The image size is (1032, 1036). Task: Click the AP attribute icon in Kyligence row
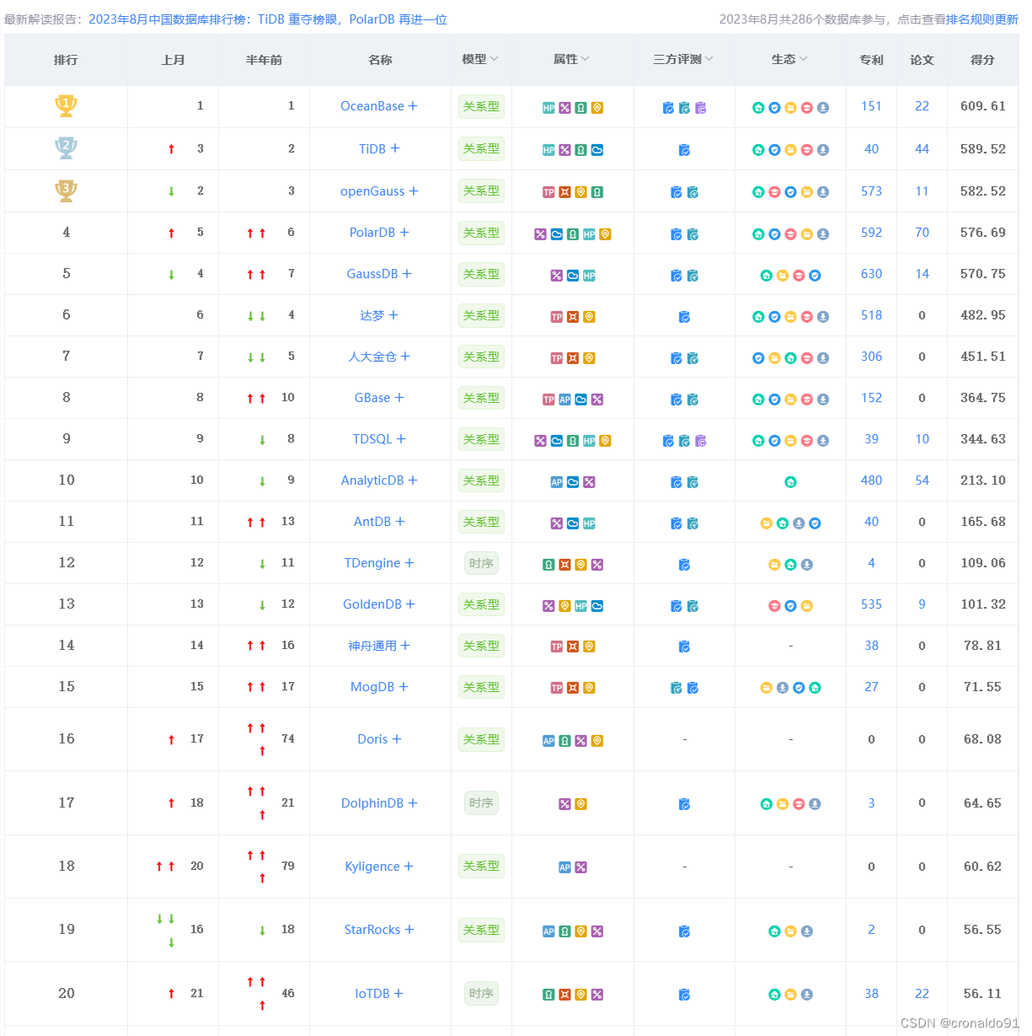564,867
